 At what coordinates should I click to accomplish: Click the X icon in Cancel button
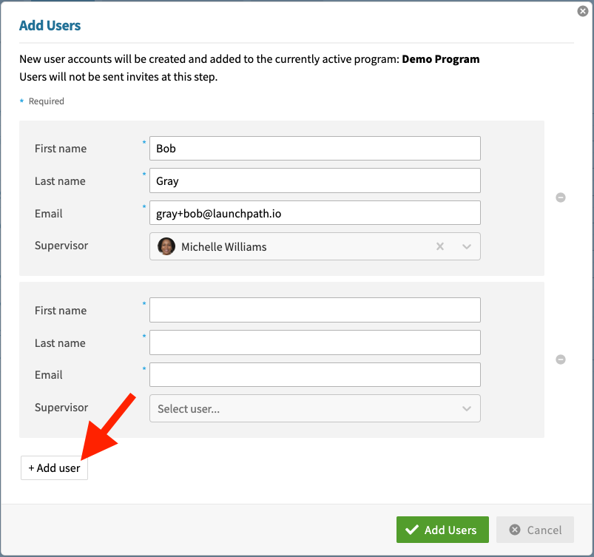point(513,530)
